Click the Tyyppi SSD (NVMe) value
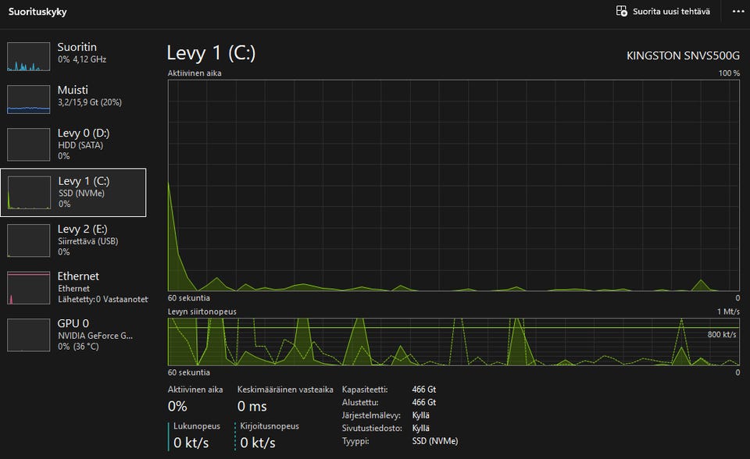This screenshot has width=750, height=459. tap(435, 441)
